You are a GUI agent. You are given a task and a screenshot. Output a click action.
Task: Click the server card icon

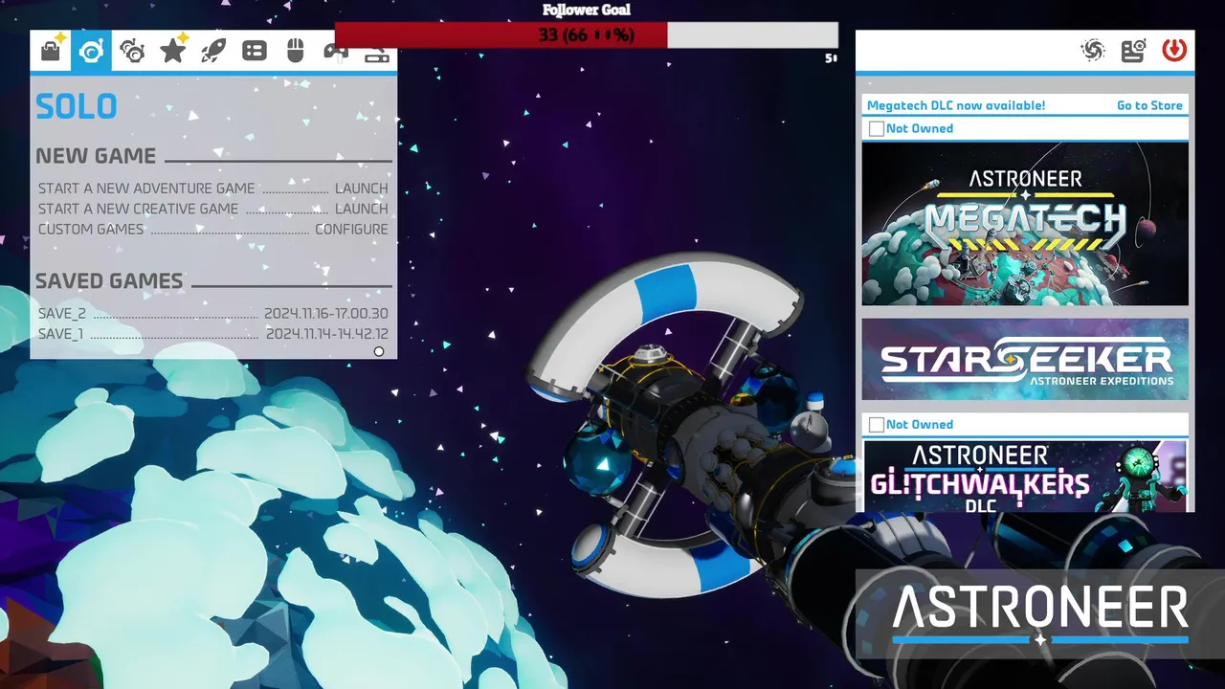pyautogui.click(x=1133, y=51)
